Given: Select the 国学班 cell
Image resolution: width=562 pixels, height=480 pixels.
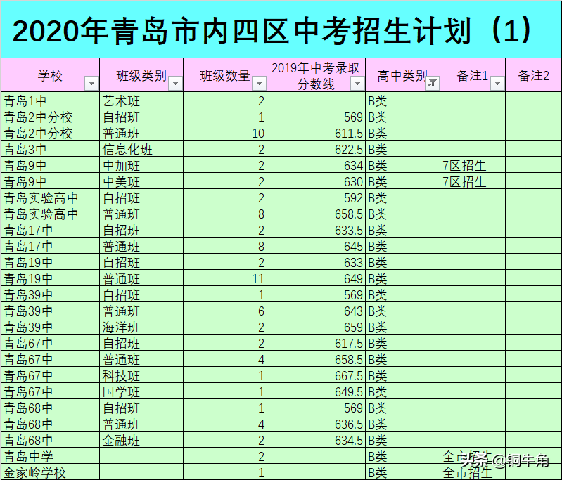Looking at the screenshot, I should coord(141,392).
